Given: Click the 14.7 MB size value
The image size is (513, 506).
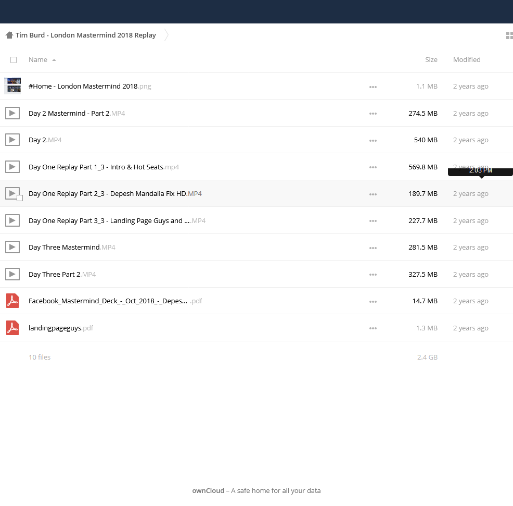Looking at the screenshot, I should coord(425,301).
